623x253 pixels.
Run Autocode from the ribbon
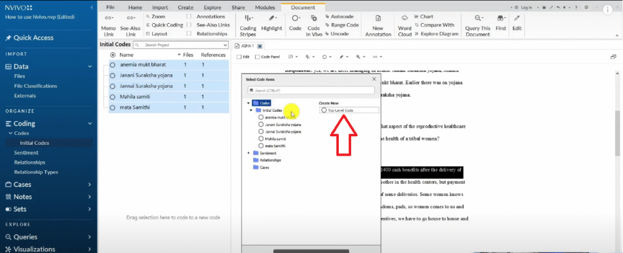[339, 16]
